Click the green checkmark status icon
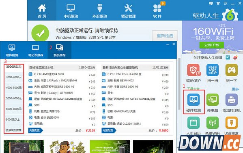243x153 pixels. (x=40, y=33)
